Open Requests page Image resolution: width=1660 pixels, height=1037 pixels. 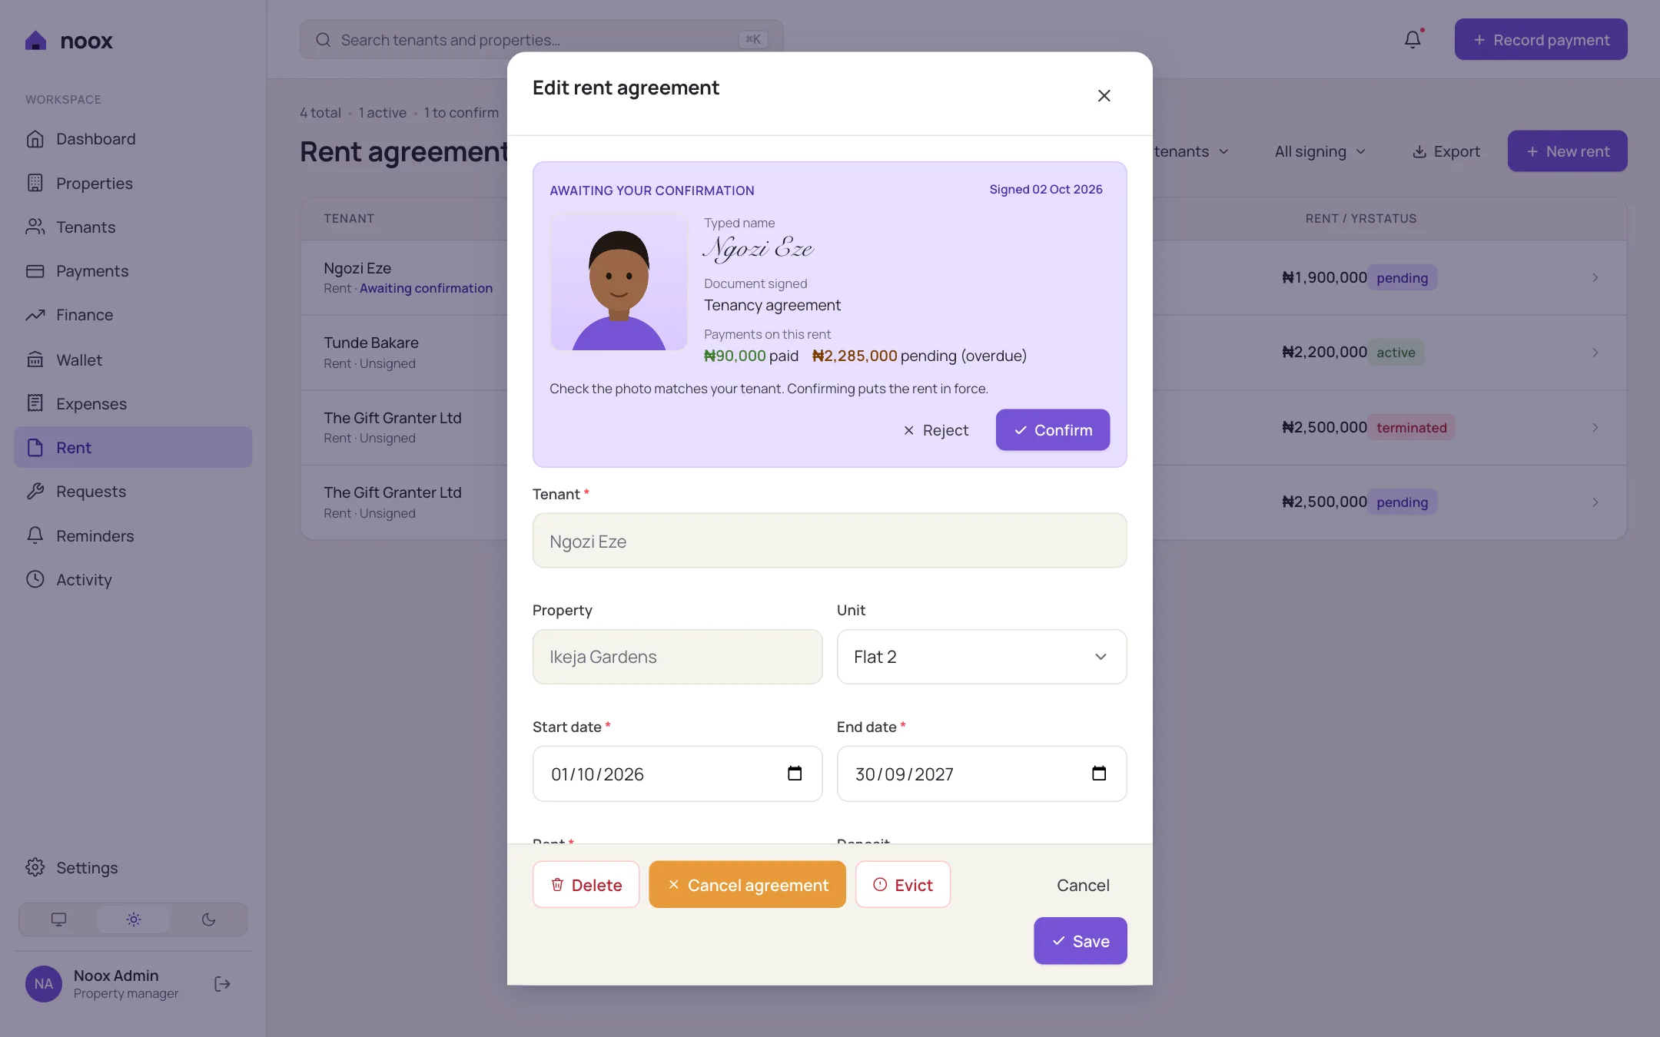[x=133, y=492]
